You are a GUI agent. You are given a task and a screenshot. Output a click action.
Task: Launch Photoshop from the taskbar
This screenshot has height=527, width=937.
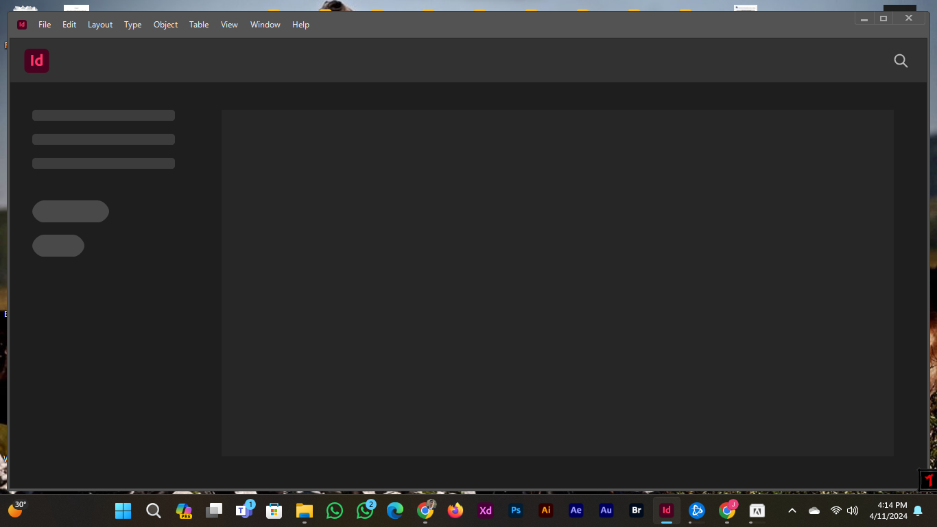515,511
